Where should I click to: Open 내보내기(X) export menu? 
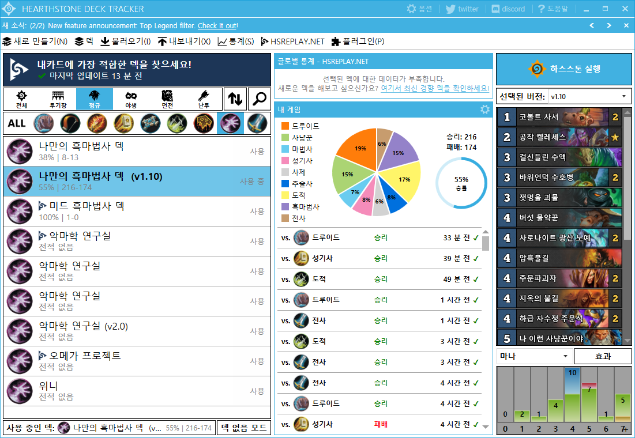[x=184, y=41]
